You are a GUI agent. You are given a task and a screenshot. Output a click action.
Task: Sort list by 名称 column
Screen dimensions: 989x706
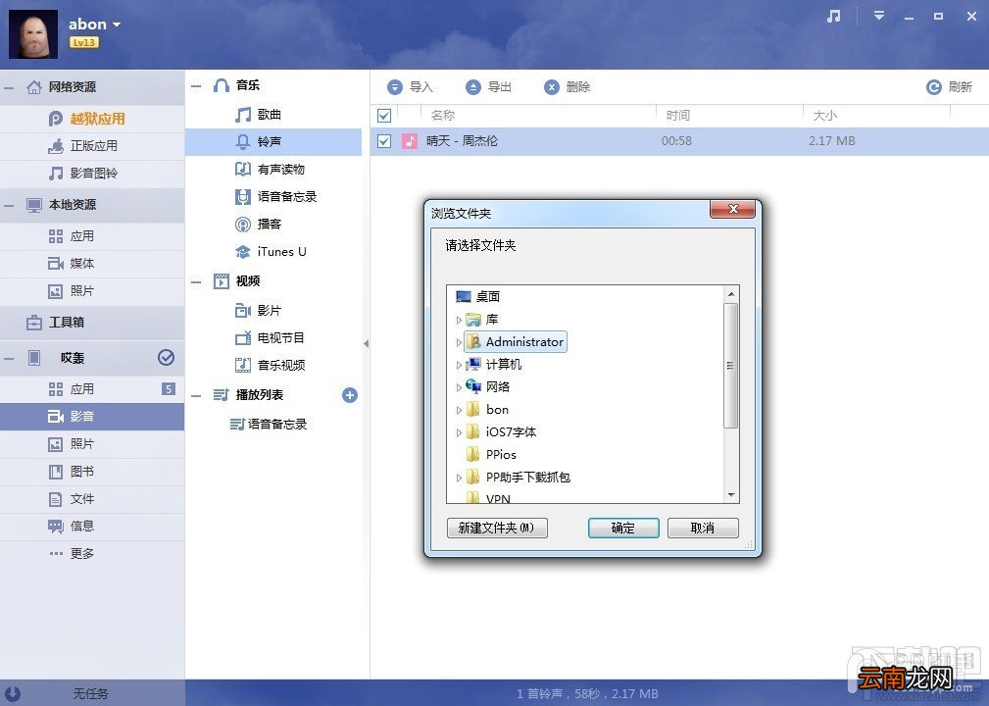point(539,116)
